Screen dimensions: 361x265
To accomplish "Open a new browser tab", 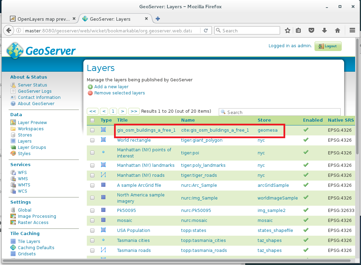I will (x=158, y=19).
